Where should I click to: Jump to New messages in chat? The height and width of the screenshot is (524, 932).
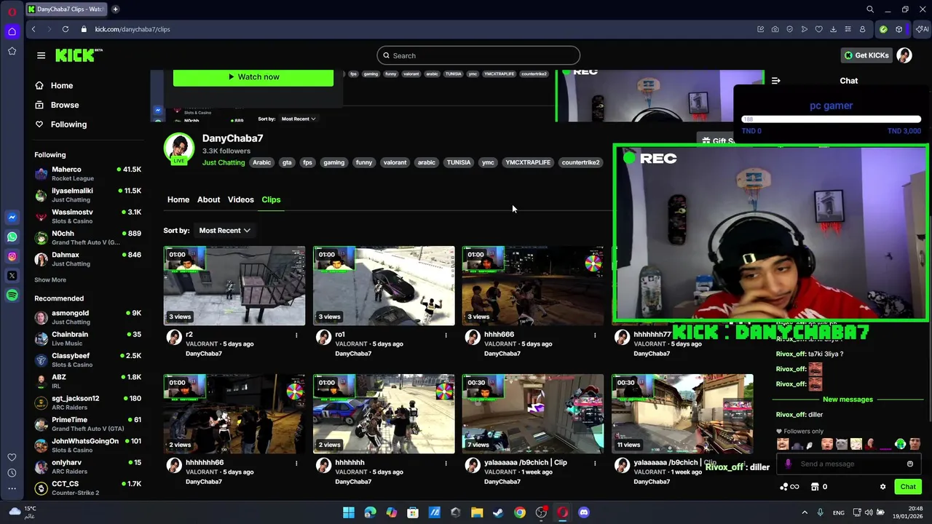coord(848,400)
